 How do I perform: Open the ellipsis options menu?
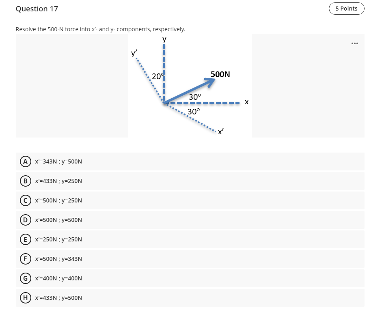pos(355,43)
